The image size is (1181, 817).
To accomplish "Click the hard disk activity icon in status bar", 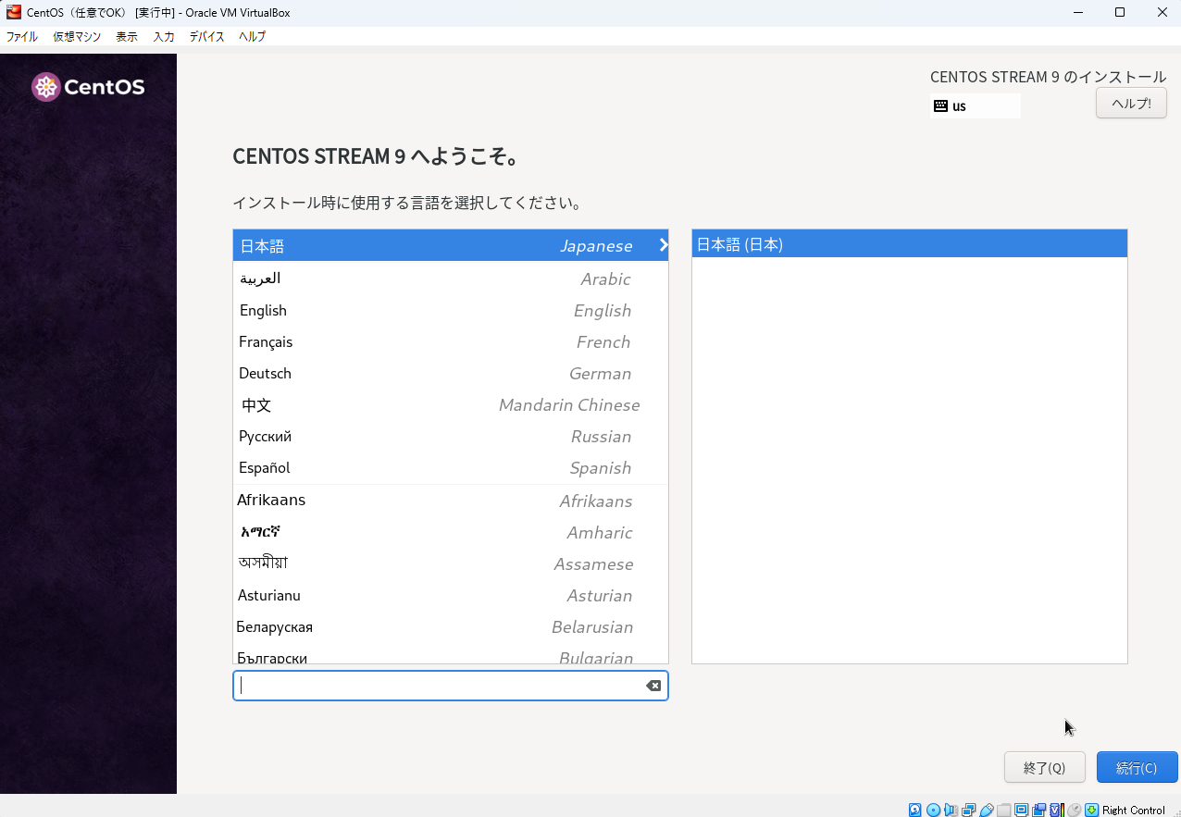I will 914,809.
